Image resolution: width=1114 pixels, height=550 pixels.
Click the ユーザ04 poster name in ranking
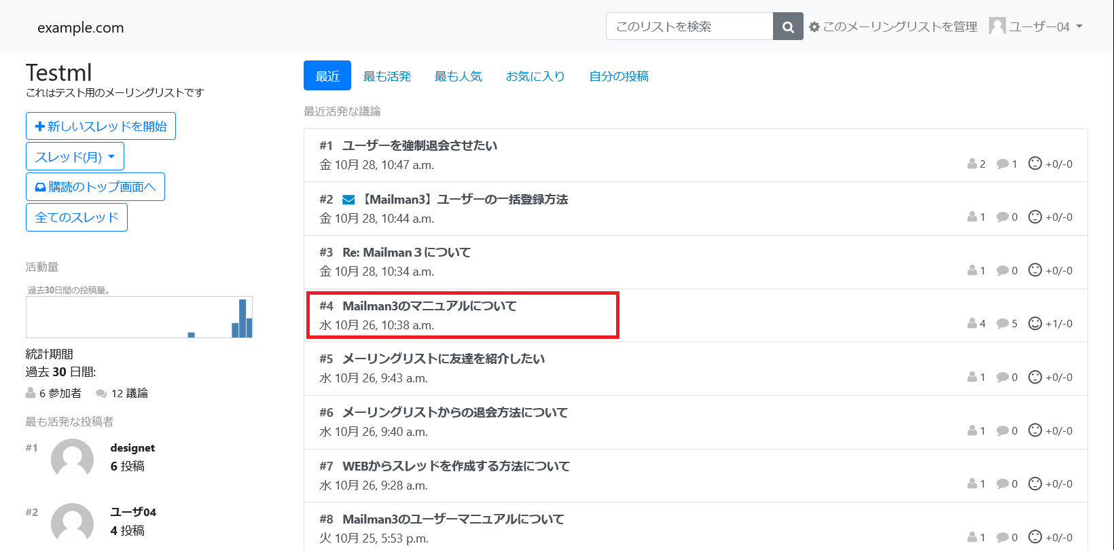(133, 512)
